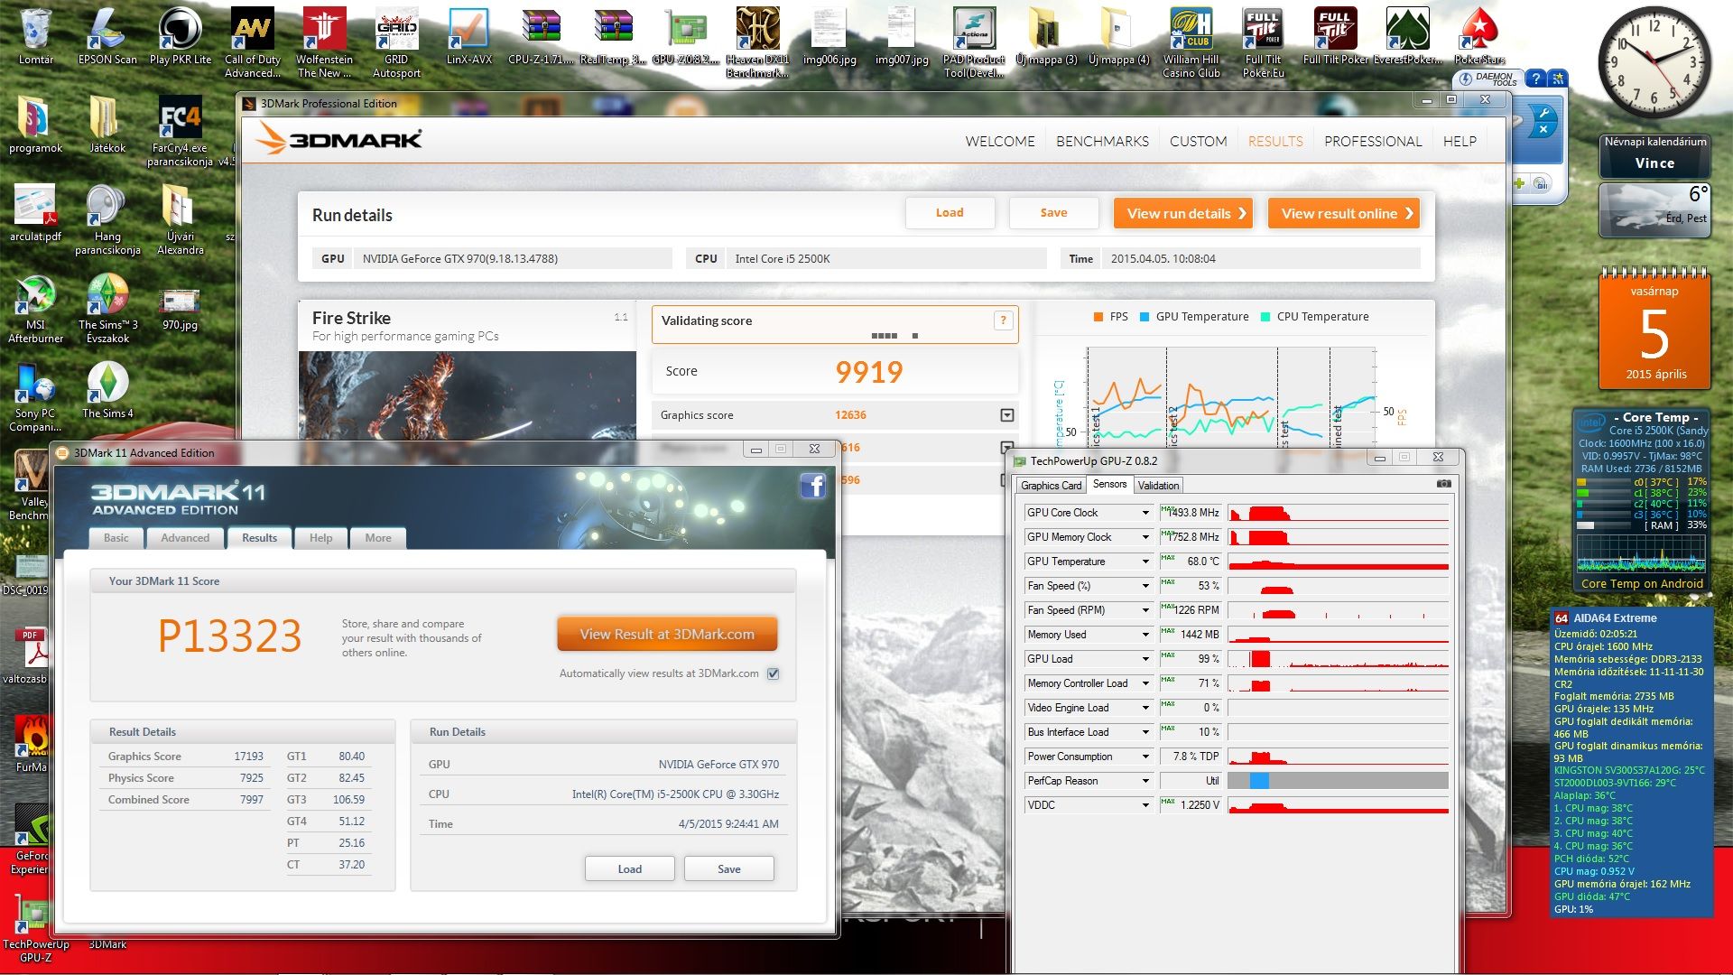Launch Call of Duty Advanced Warfare shortcut
This screenshot has width=1733, height=975.
click(252, 42)
